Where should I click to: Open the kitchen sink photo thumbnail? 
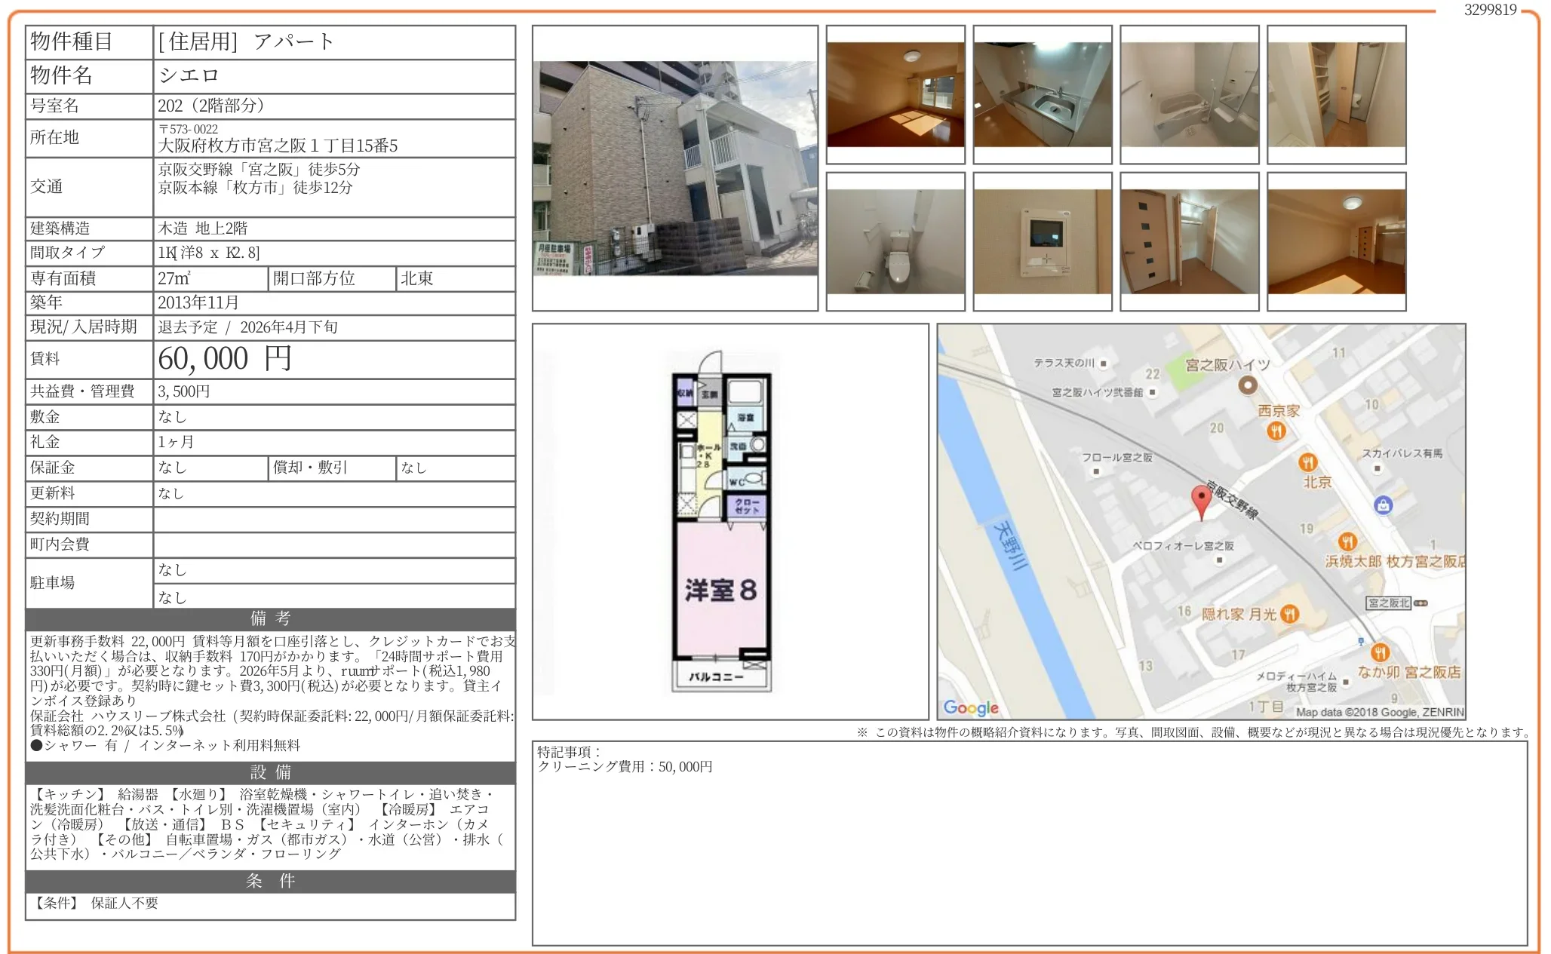[x=1042, y=94]
